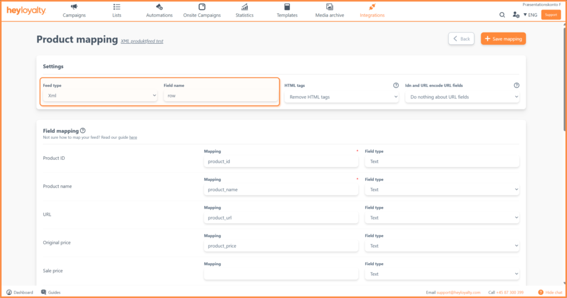Click the URL encode help question icon
Screen dimensions: 567x298
[517, 86]
